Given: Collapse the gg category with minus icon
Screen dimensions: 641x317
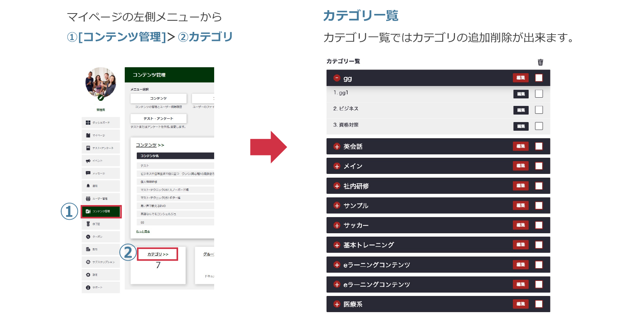Looking at the screenshot, I should 337,78.
